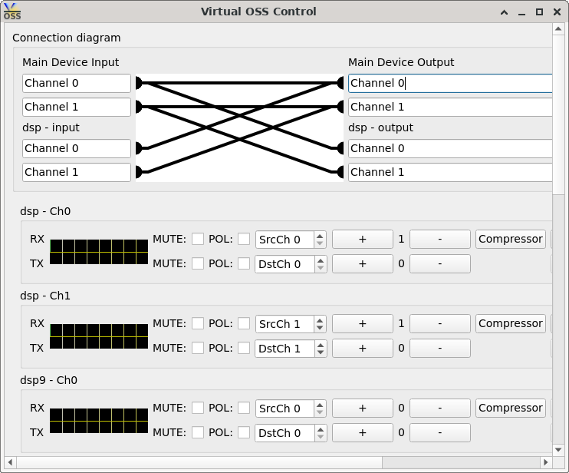Image resolution: width=569 pixels, height=473 pixels.
Task: Toggle TX POL checkbox for dsp - Ch0
Action: click(x=244, y=263)
